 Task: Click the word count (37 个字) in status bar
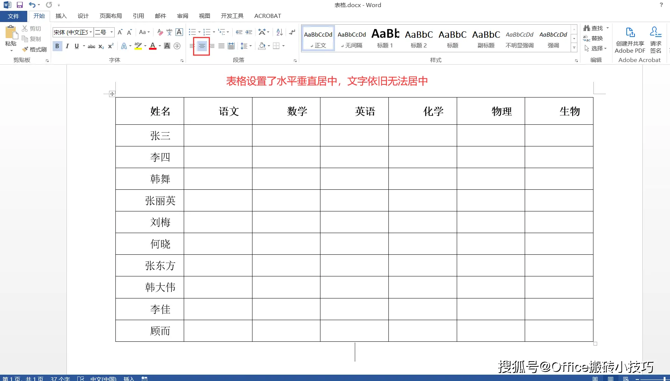point(60,378)
